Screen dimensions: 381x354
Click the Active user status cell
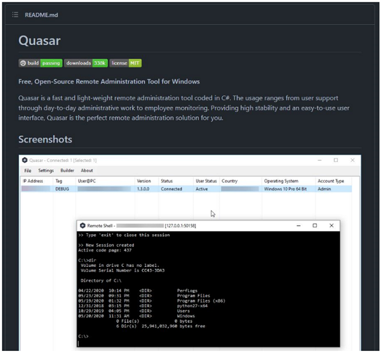tap(202, 189)
